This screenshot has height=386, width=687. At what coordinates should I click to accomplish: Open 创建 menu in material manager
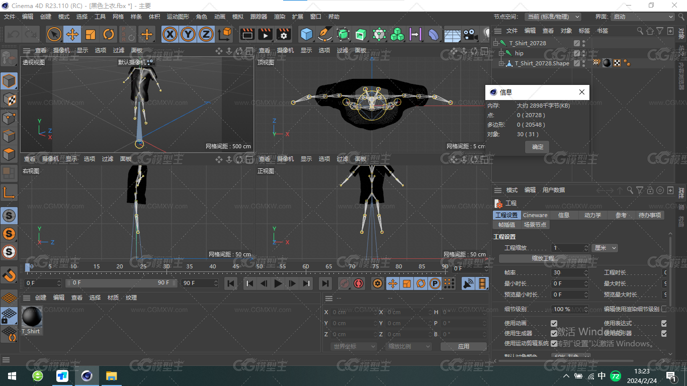point(41,298)
